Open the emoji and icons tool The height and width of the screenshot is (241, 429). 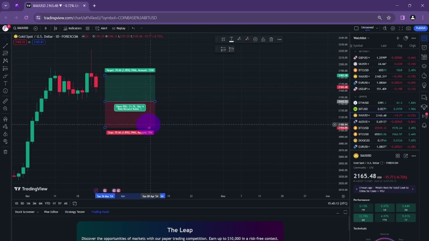[5, 91]
